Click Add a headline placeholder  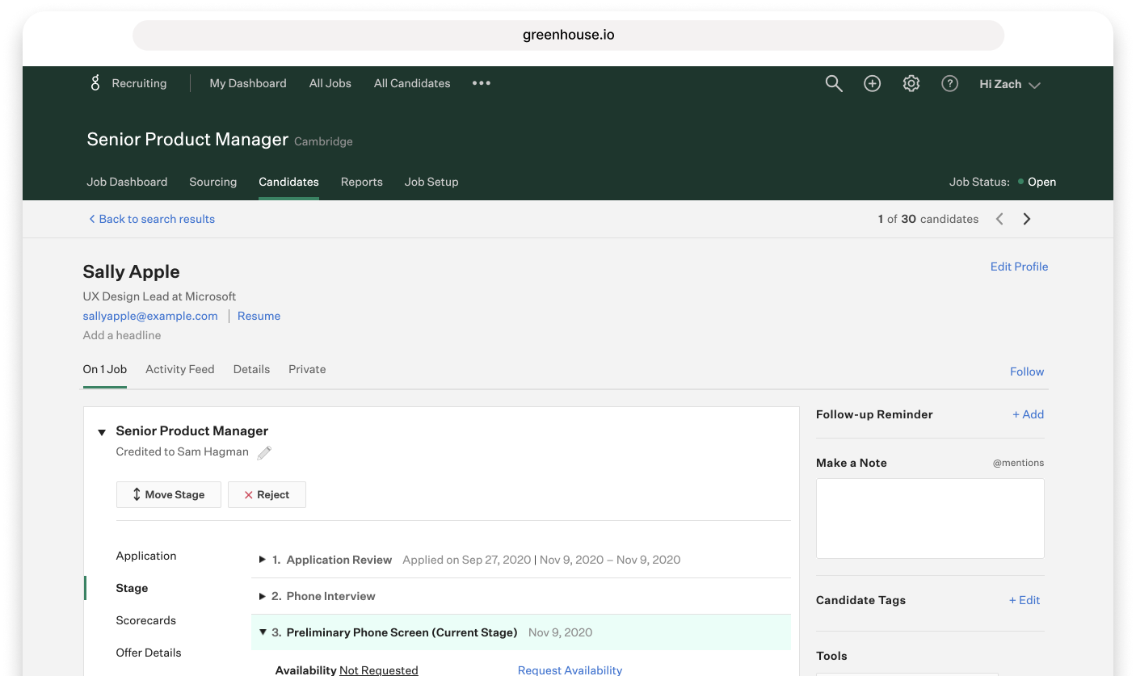tap(122, 335)
